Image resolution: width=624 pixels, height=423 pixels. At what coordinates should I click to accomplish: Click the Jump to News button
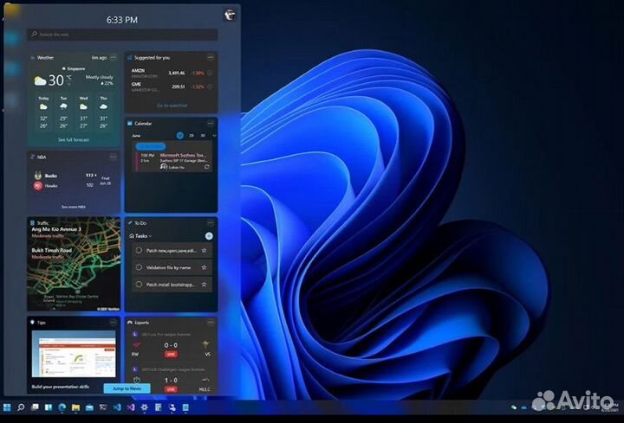tap(127, 388)
